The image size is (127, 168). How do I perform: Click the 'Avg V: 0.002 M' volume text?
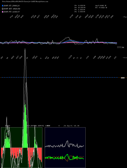click(101, 5)
